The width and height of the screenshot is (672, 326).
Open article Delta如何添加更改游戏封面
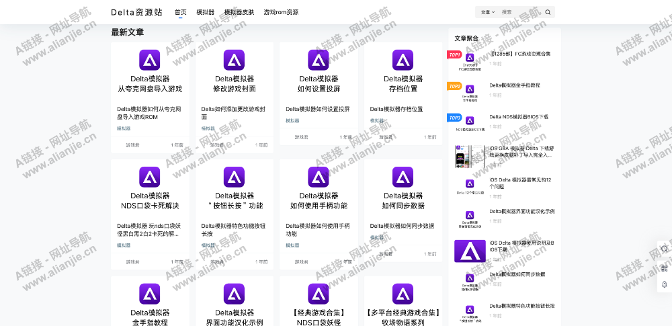click(x=234, y=113)
